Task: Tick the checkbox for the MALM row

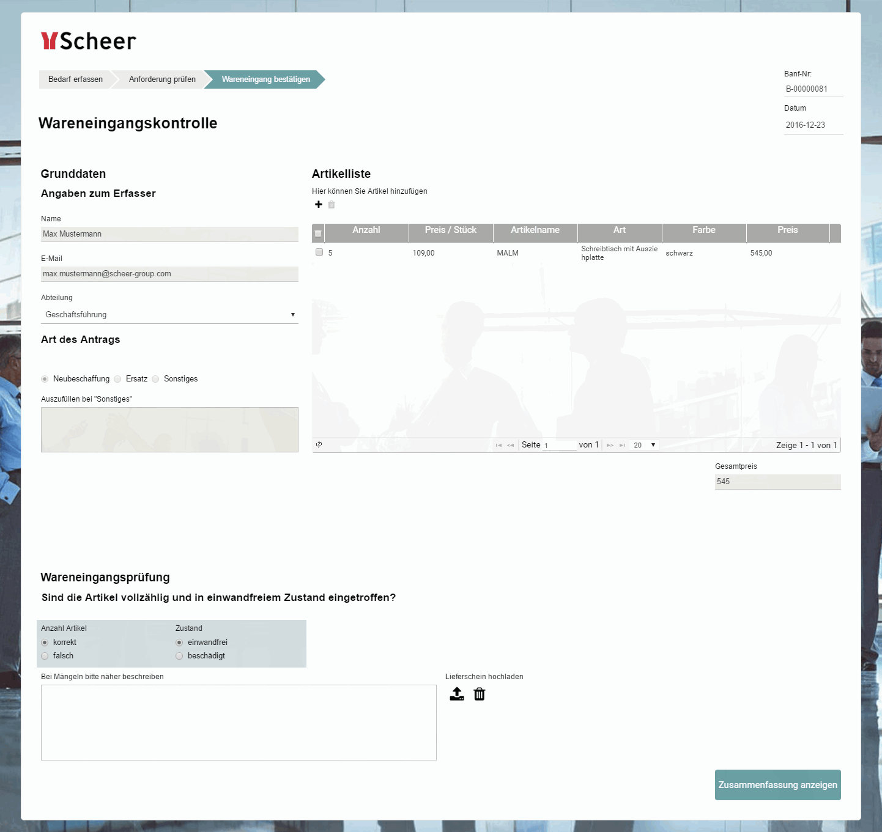Action: pos(319,252)
